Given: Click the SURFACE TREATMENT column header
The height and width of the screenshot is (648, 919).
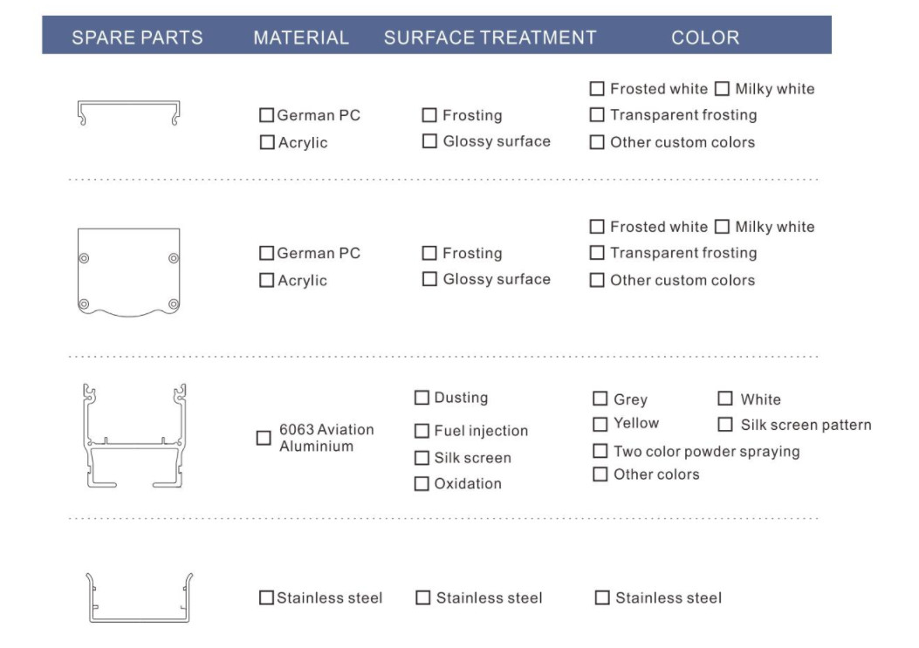Looking at the screenshot, I should [x=490, y=38].
